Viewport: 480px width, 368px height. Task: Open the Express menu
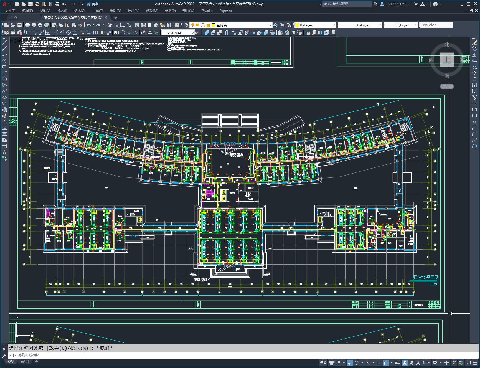225,11
